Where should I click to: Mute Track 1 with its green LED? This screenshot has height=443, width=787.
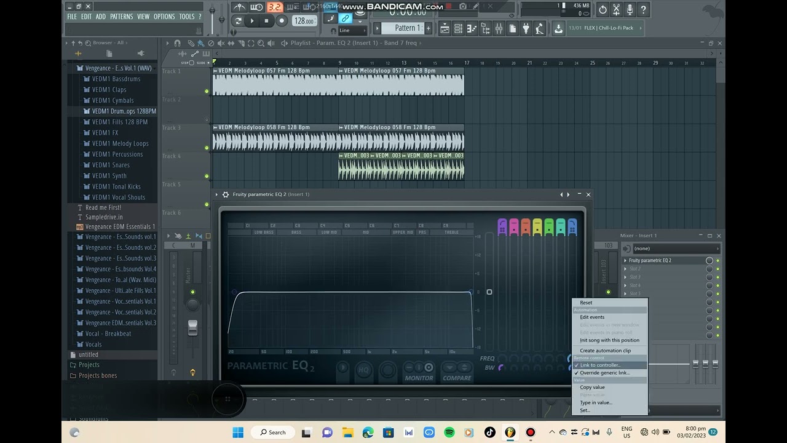pos(207,91)
